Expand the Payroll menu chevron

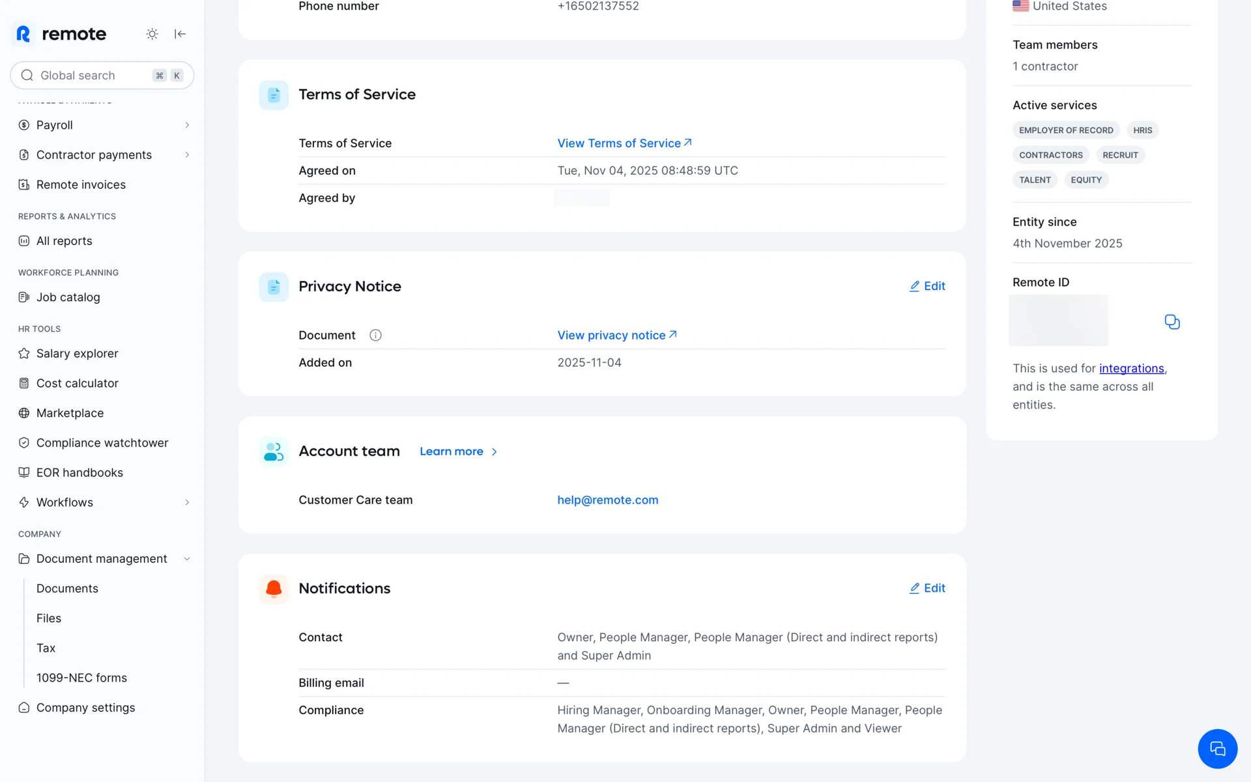click(x=187, y=125)
